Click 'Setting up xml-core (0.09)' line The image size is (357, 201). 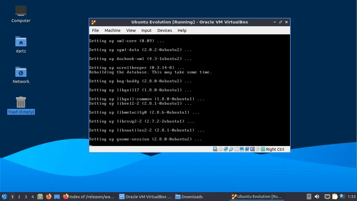click(127, 41)
